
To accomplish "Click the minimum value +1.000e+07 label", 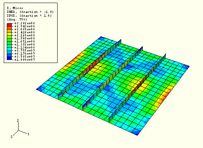I will pos(25,60).
